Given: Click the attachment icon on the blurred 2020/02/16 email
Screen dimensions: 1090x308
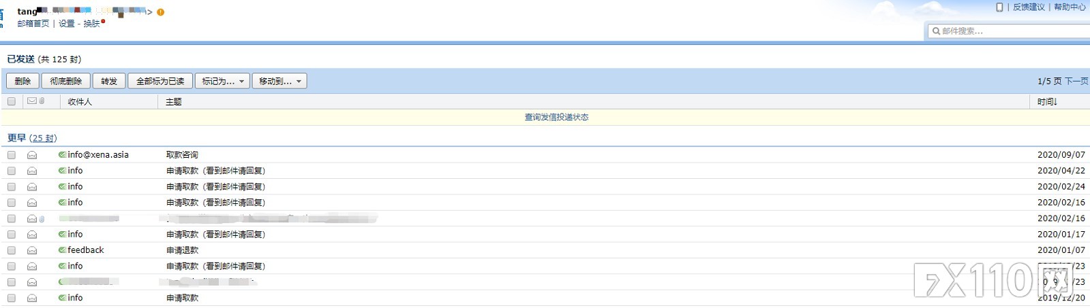Looking at the screenshot, I should [42, 219].
